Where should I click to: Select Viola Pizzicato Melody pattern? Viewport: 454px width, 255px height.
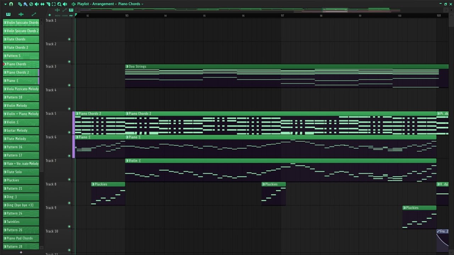[21, 89]
